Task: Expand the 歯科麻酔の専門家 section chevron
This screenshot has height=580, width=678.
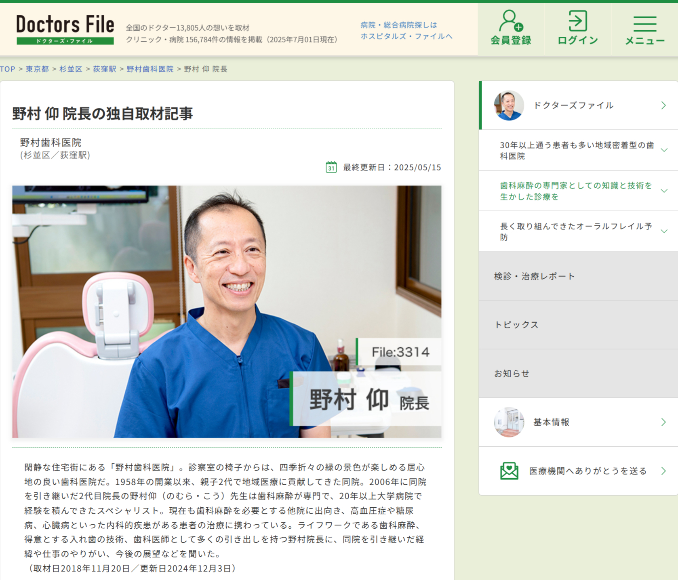Action: coord(664,191)
